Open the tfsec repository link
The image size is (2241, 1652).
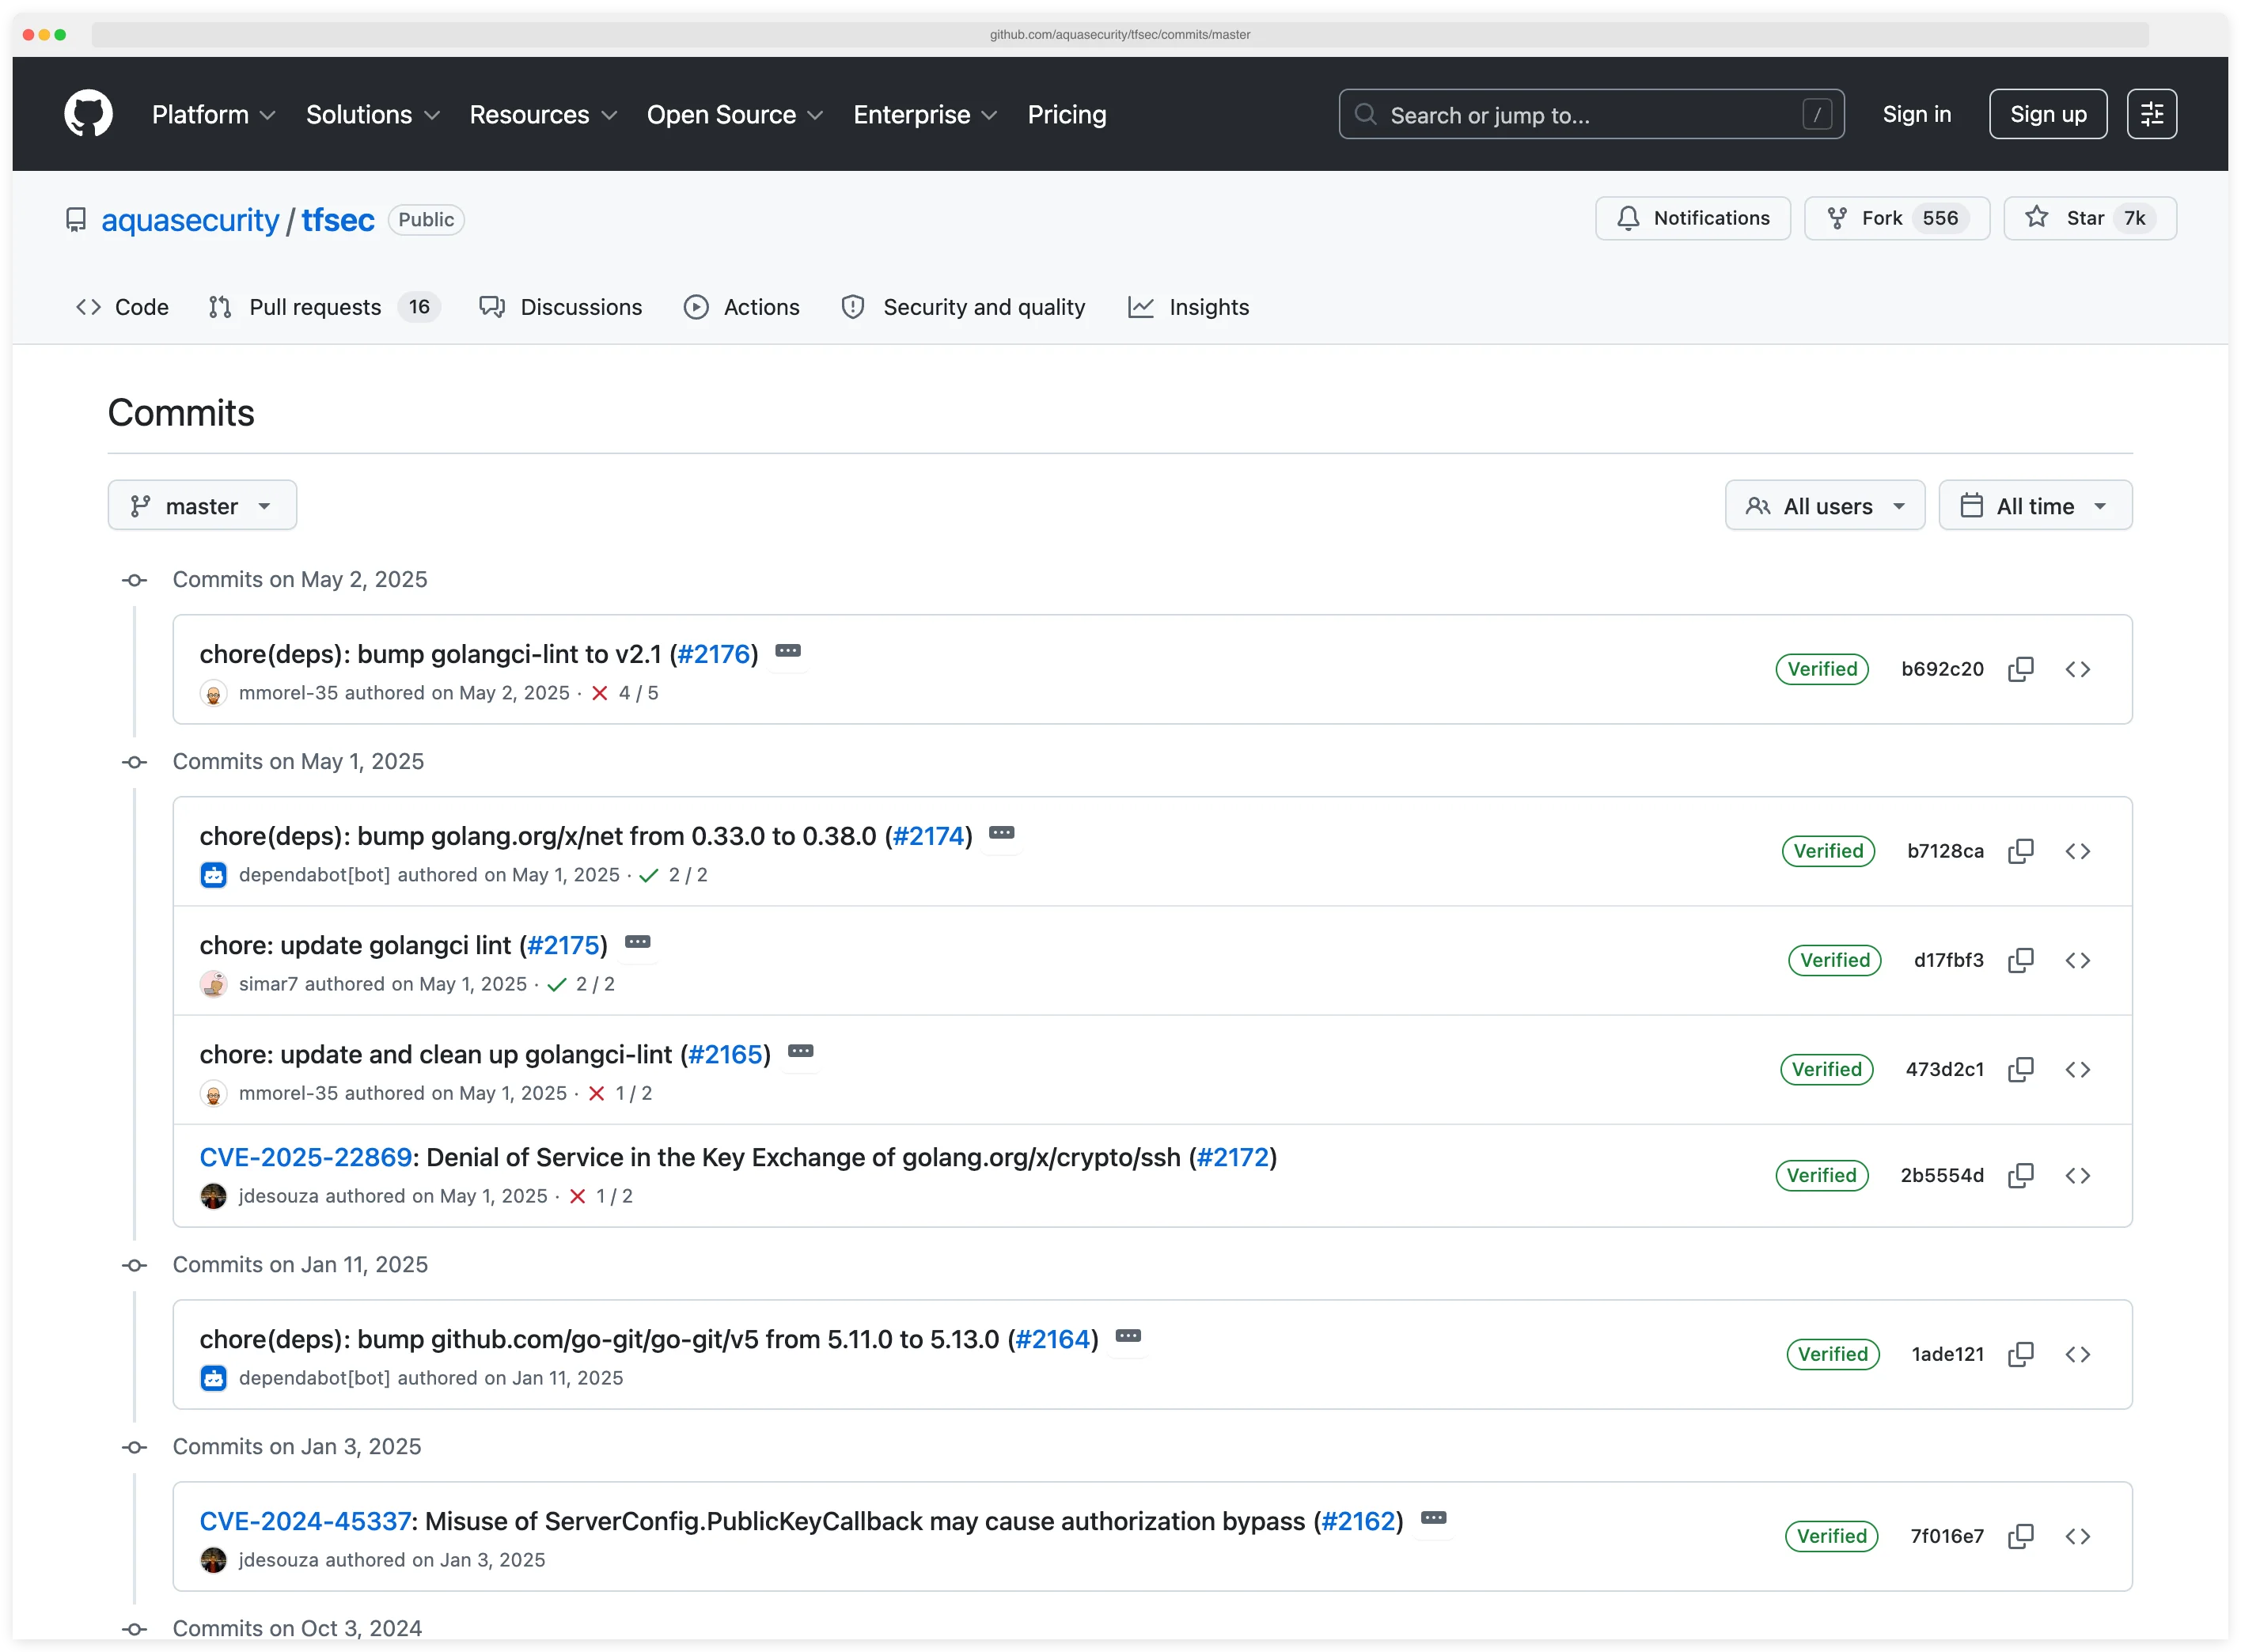338,220
